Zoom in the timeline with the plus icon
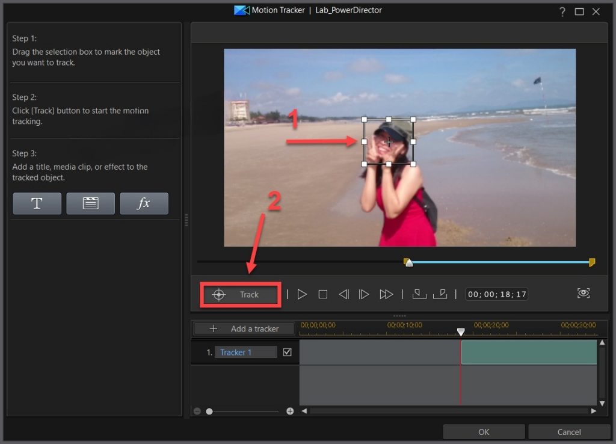The image size is (616, 444). click(289, 411)
